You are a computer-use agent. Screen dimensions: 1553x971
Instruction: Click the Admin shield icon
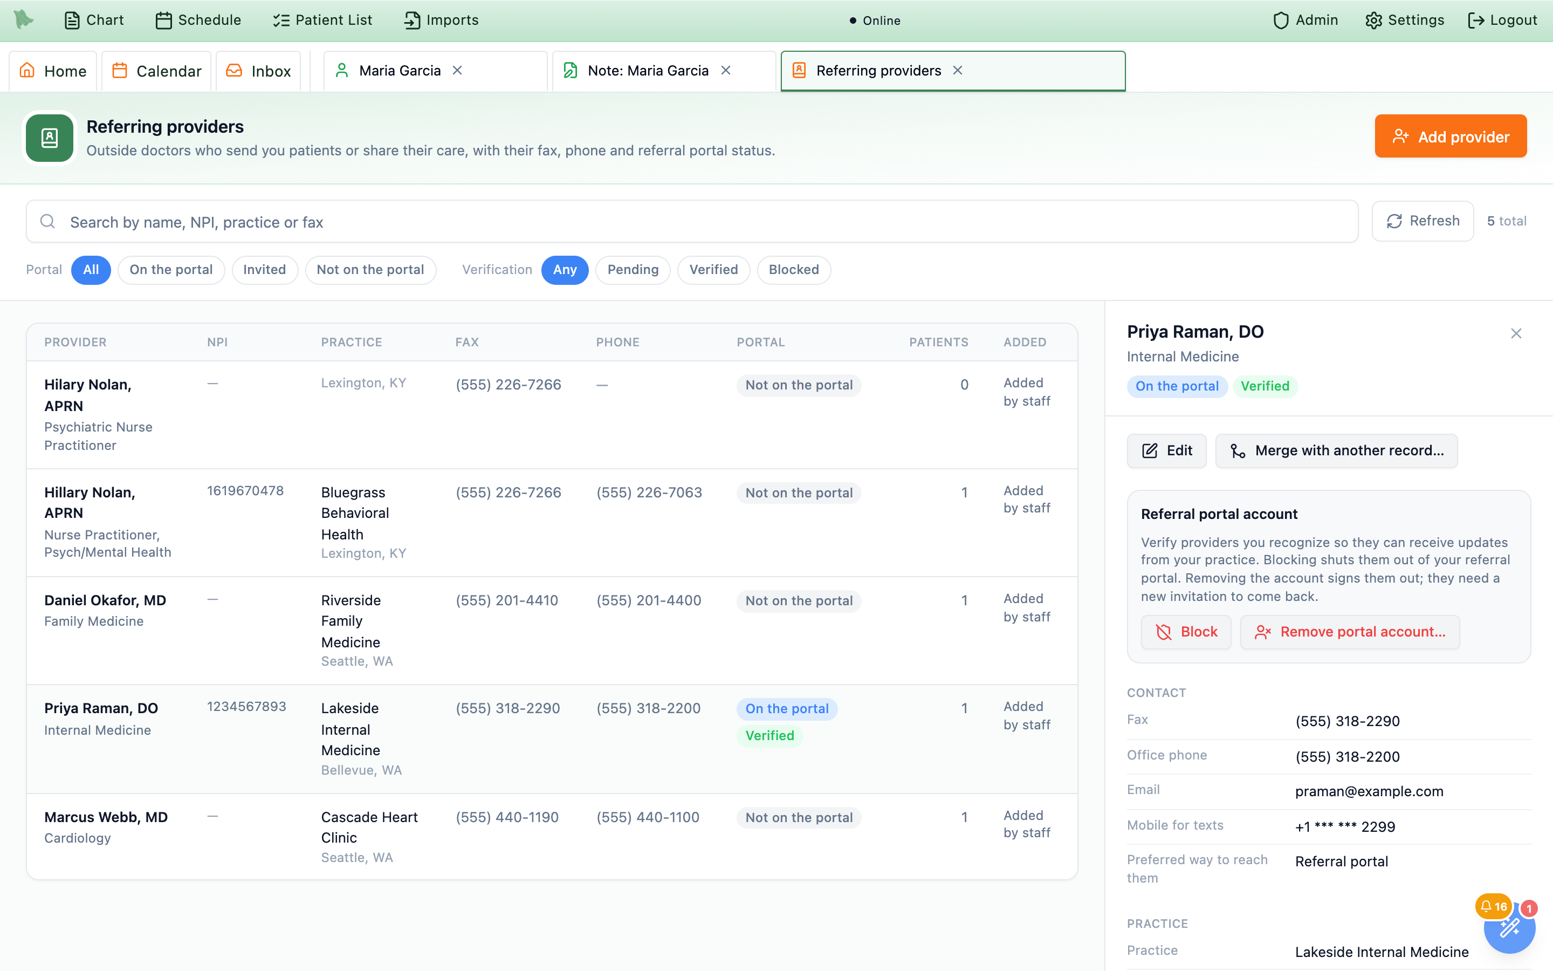(1281, 20)
